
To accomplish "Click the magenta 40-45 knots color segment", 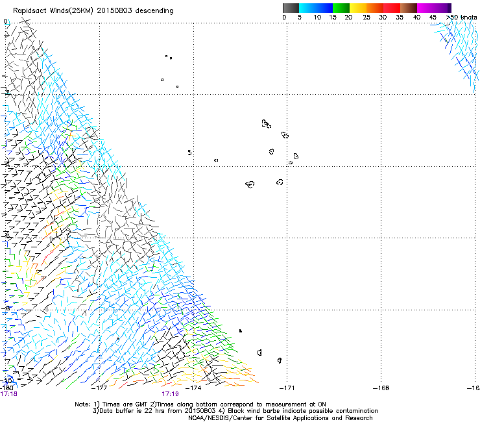I will 426,8.
